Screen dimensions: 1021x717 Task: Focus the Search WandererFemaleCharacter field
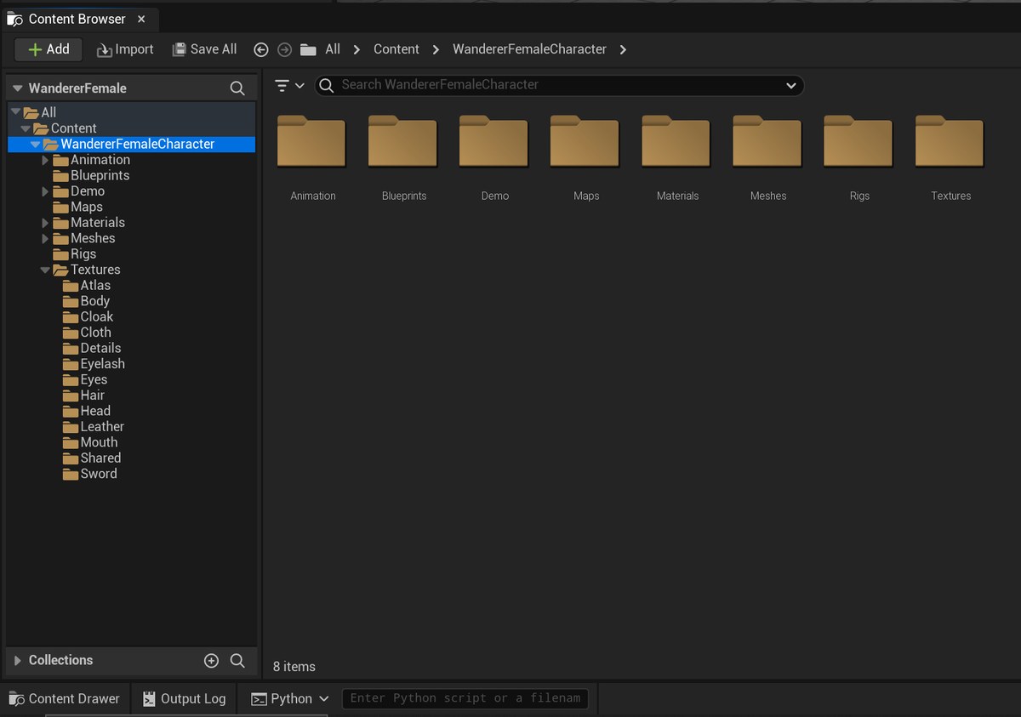559,85
